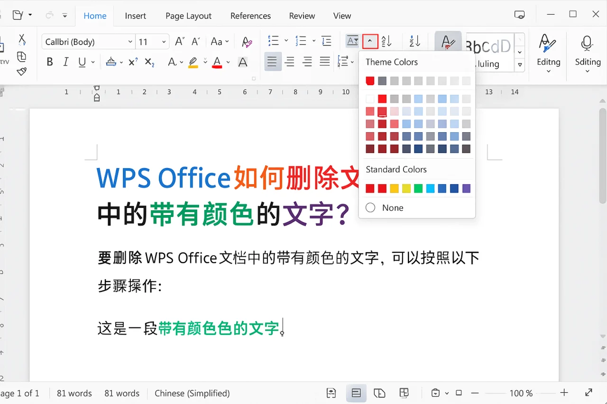Zoom in using the plus button
Image resolution: width=607 pixels, height=404 pixels.
tap(563, 393)
